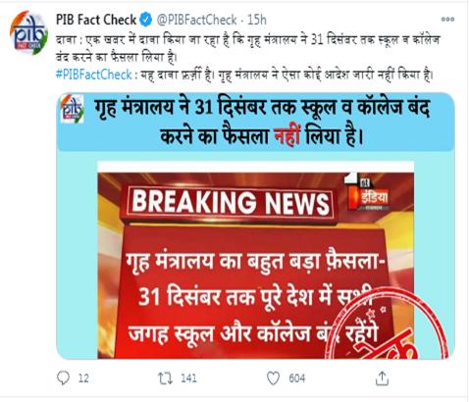Click the blue Hindi headline in image
Viewport: 469px width, 402px height.
click(x=262, y=122)
